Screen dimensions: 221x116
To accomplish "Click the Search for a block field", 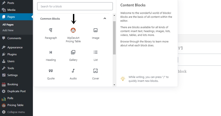I will 75,6.
